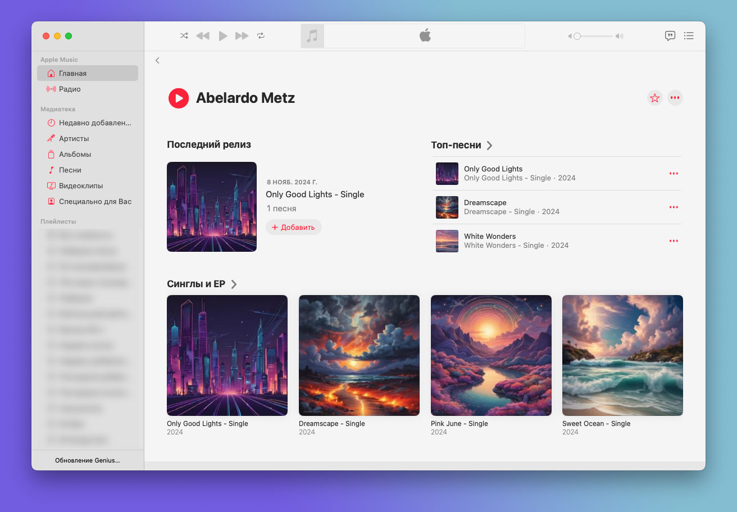Toggle repeat mode
Image resolution: width=737 pixels, height=512 pixels.
[x=261, y=36]
